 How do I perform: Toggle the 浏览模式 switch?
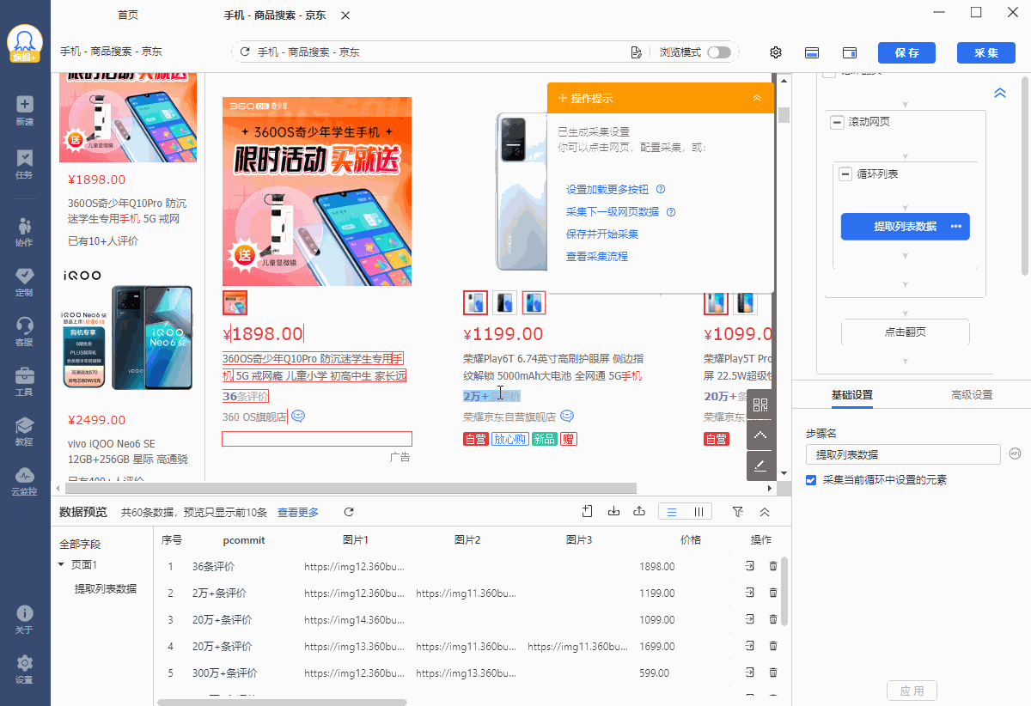pos(719,52)
